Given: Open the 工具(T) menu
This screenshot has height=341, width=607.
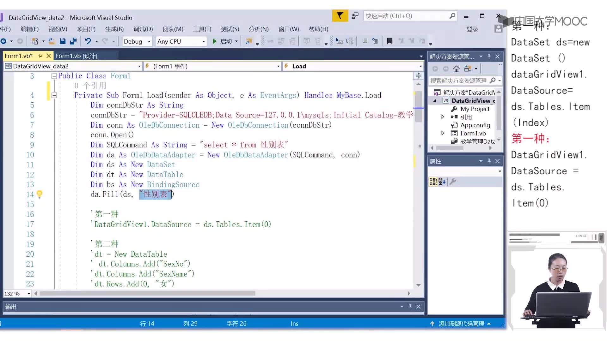Looking at the screenshot, I should [x=202, y=29].
